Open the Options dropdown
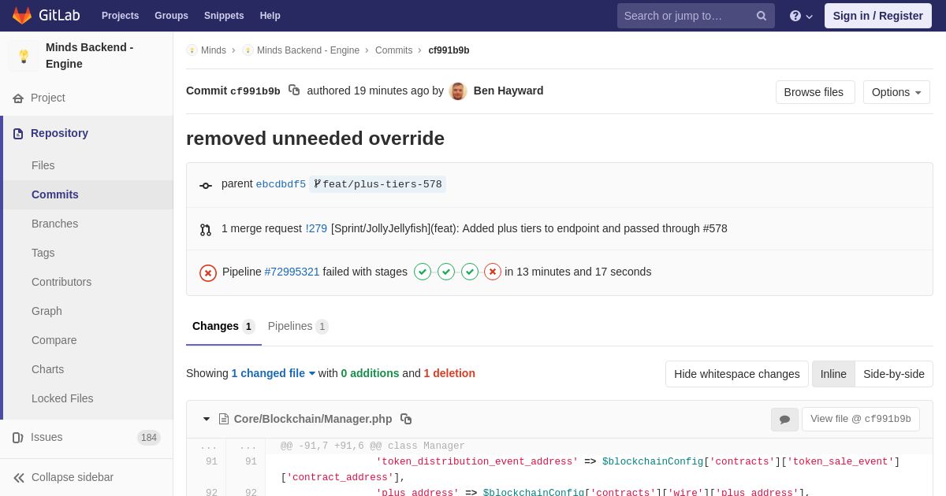 click(x=896, y=92)
